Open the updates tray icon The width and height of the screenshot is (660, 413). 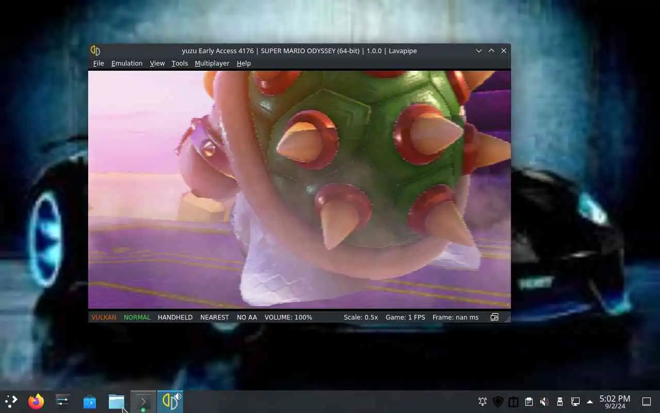click(514, 402)
